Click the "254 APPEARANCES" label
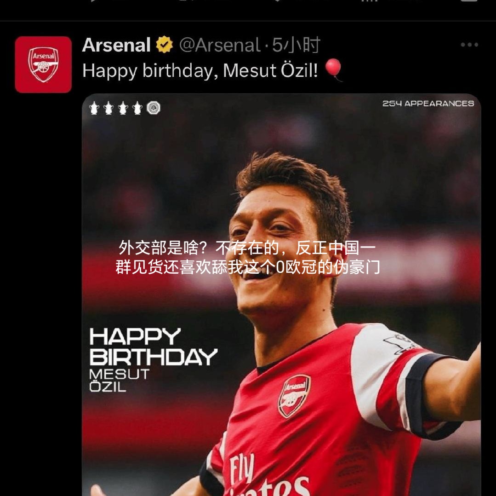Image resolution: width=496 pixels, height=496 pixels. 428,104
